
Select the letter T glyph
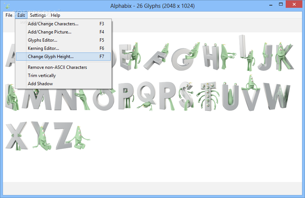point(208,96)
